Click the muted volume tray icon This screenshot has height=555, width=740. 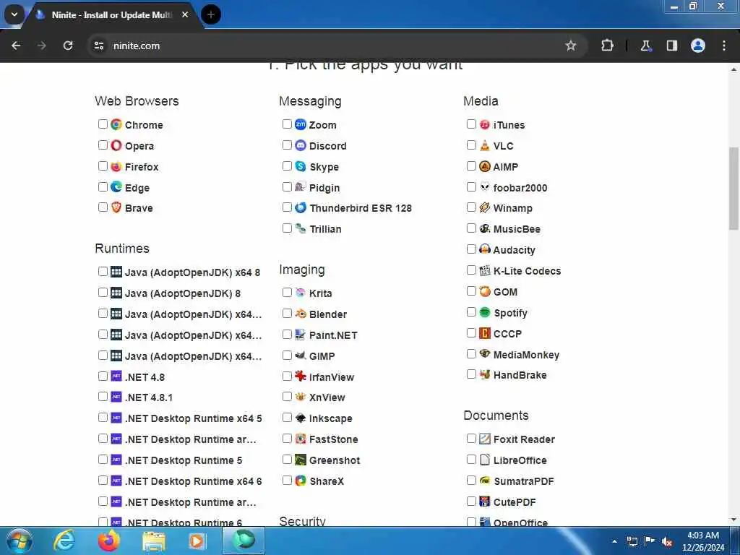[667, 542]
